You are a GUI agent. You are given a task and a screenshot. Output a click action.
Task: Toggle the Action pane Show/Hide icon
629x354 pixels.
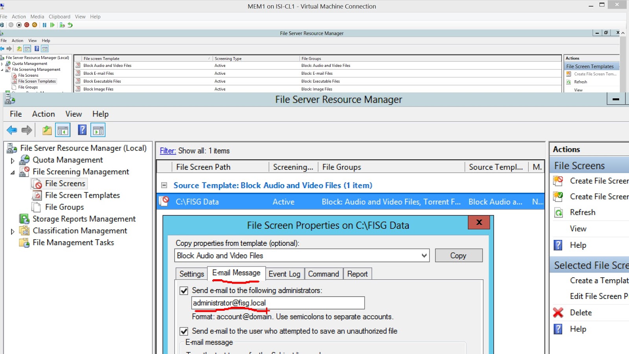click(x=98, y=130)
